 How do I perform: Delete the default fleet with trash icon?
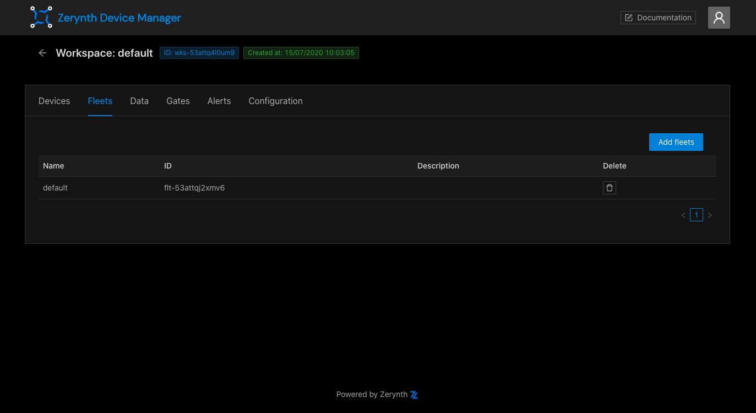609,188
